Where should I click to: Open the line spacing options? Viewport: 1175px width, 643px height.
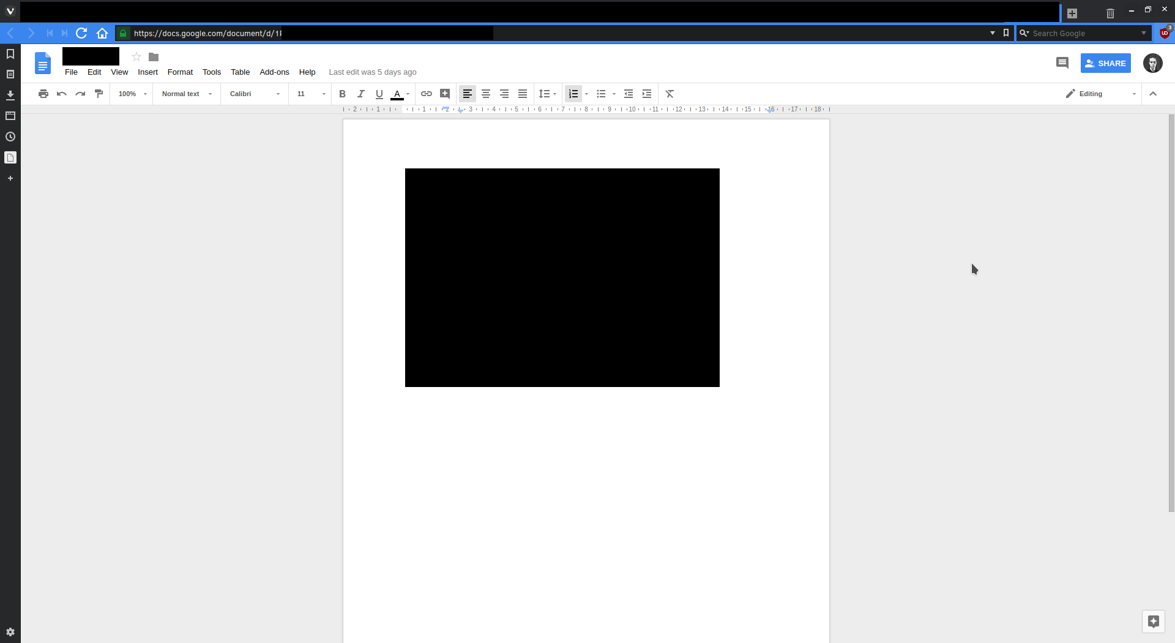pyautogui.click(x=547, y=94)
